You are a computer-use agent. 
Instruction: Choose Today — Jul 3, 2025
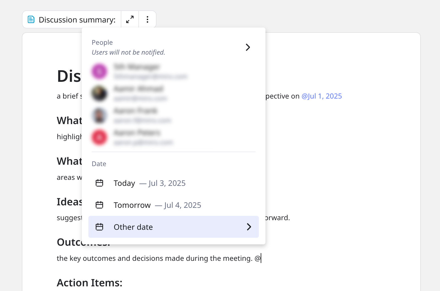[x=150, y=183]
